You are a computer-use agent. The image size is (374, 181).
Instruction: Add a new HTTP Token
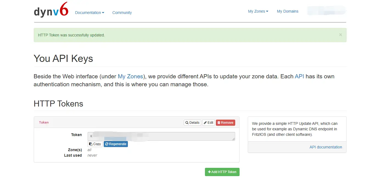(222, 172)
